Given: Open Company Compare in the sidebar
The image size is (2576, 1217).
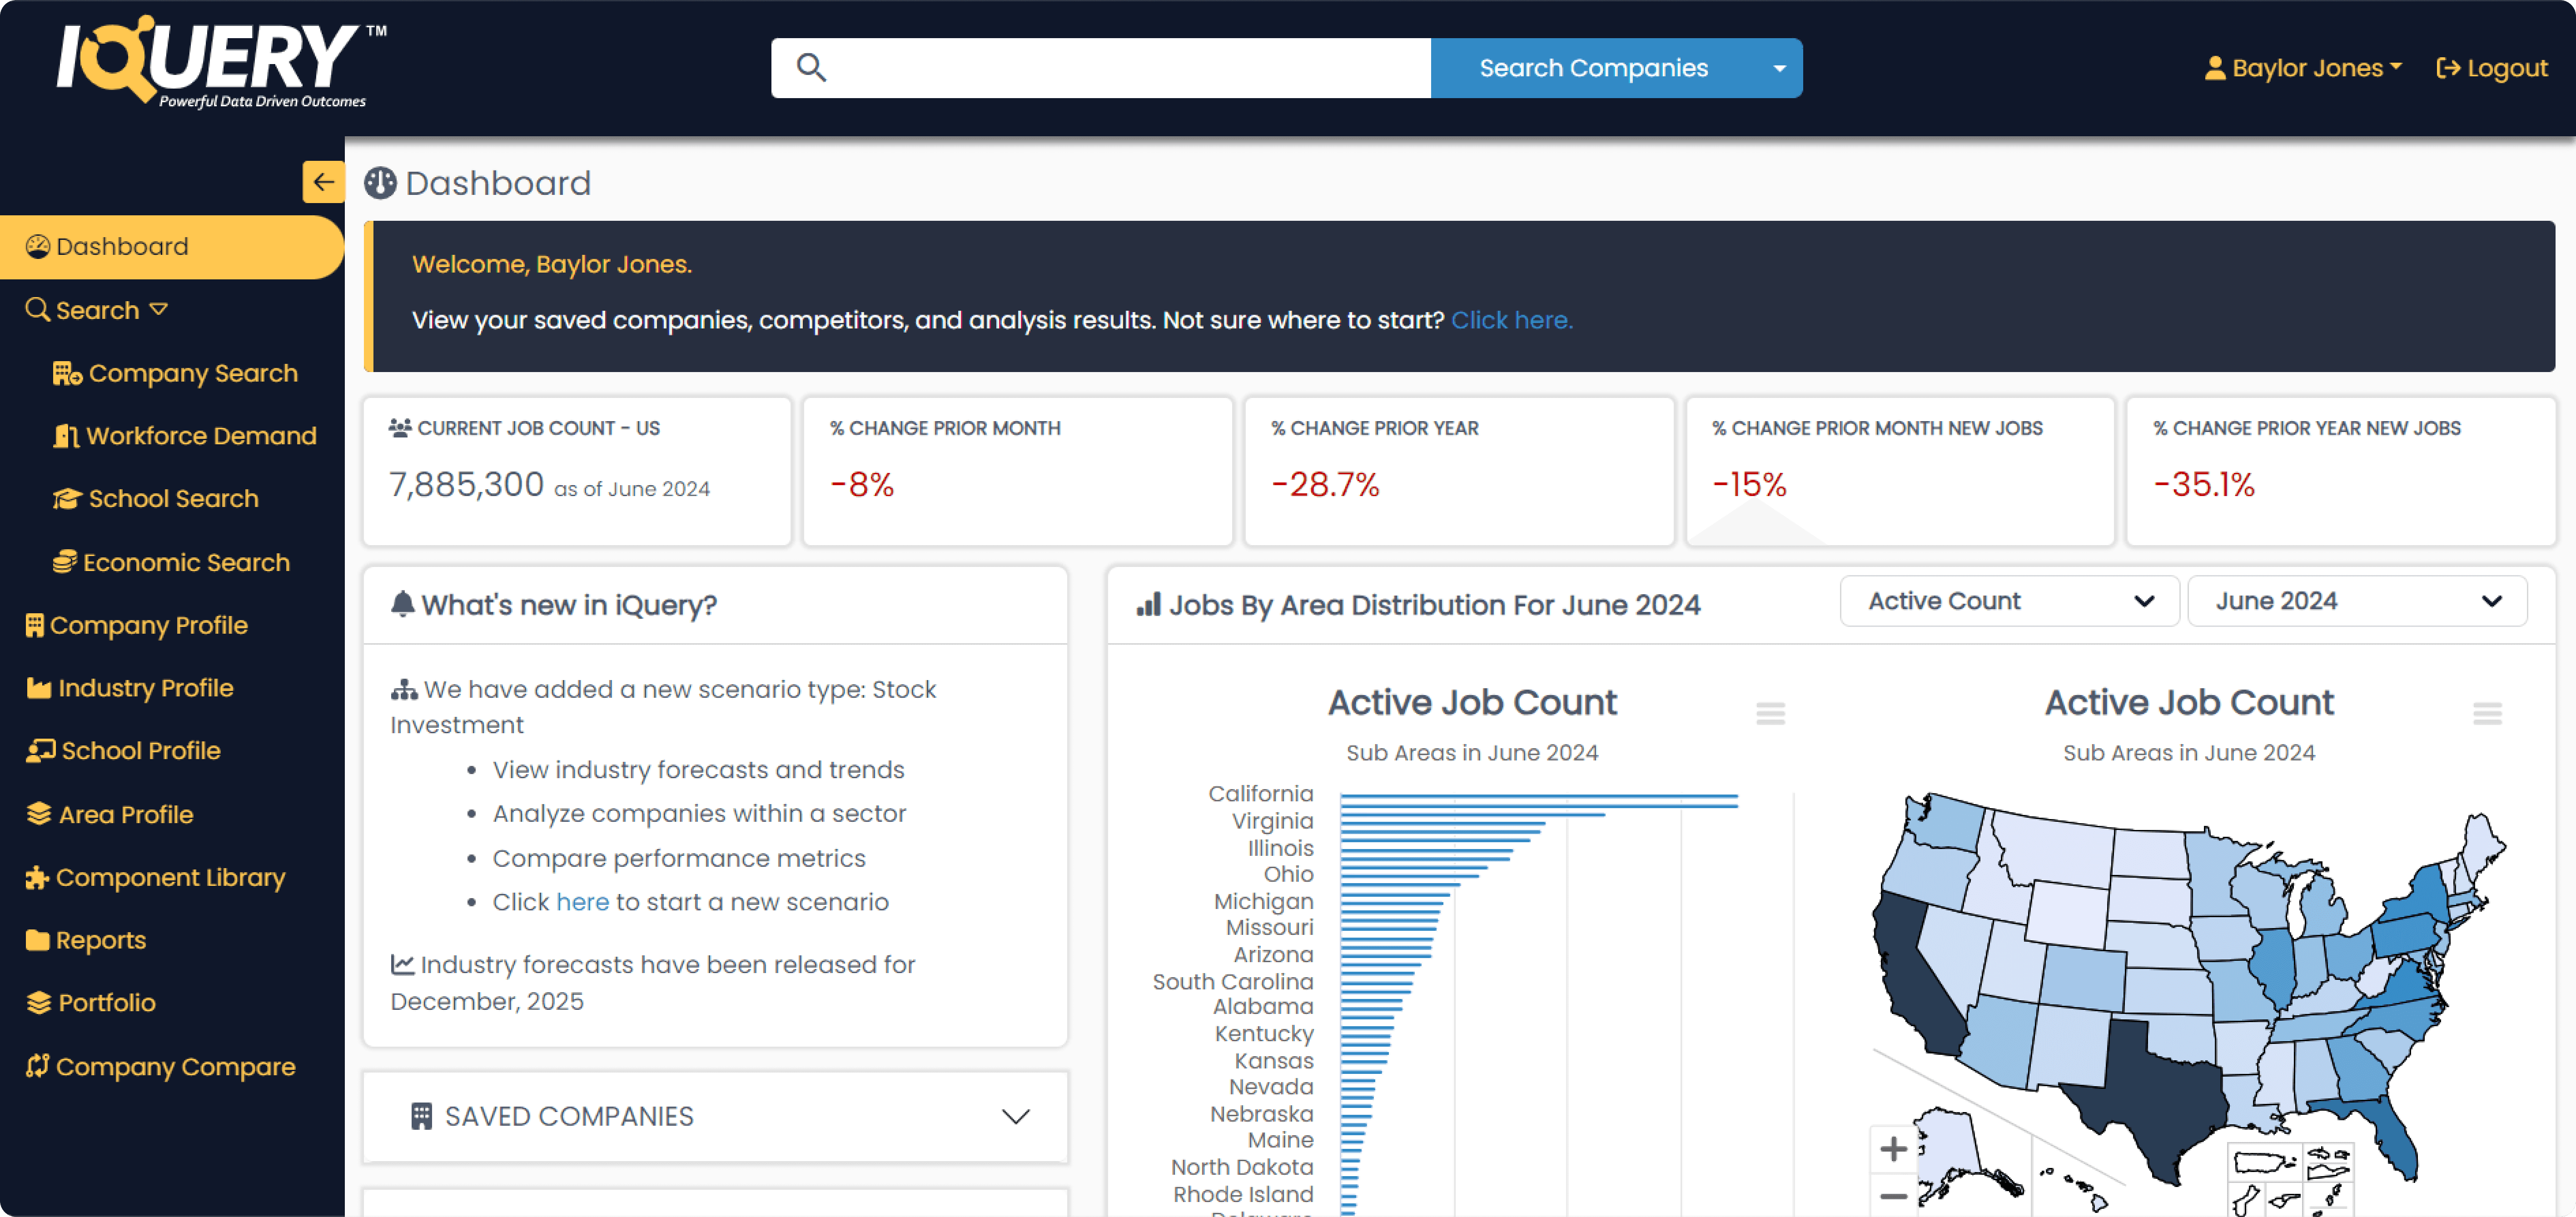Looking at the screenshot, I should (x=161, y=1066).
